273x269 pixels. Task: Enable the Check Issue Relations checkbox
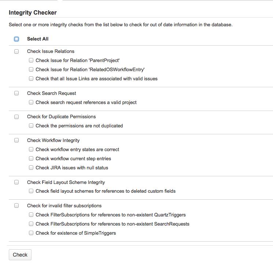point(16,51)
